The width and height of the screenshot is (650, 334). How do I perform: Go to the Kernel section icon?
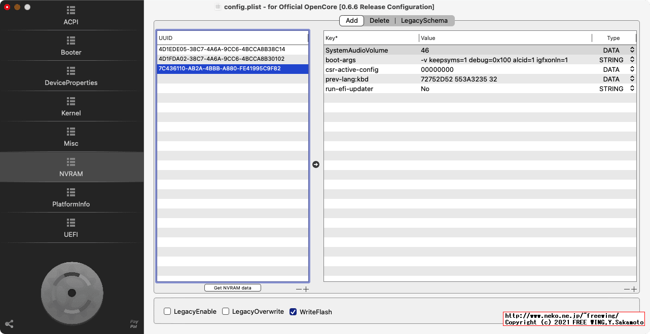[x=71, y=101]
